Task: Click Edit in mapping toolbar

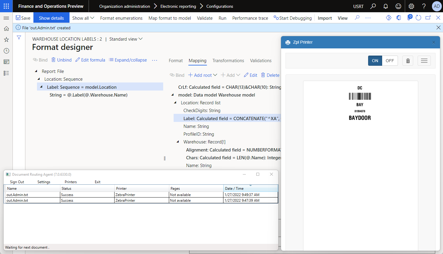Action: [x=251, y=75]
